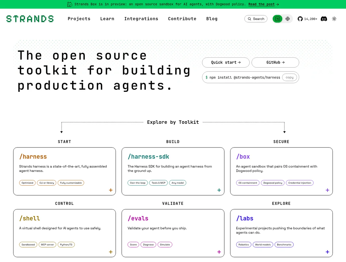
Task: Open the Contribute menu
Action: (182, 19)
